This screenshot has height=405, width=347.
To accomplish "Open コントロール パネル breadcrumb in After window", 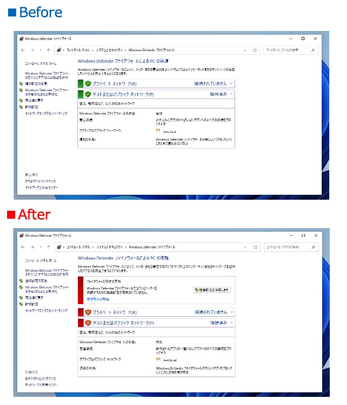I will coord(79,247).
